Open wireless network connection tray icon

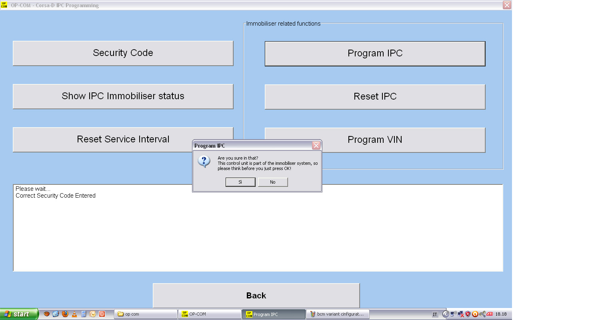(453, 314)
